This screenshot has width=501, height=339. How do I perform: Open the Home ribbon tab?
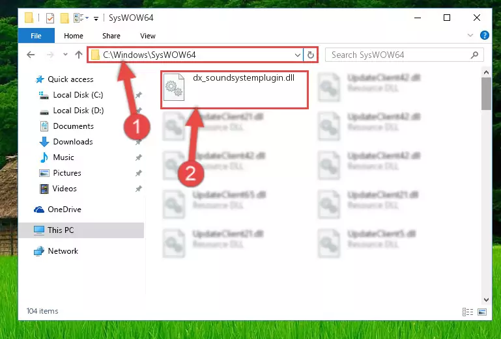click(x=74, y=36)
